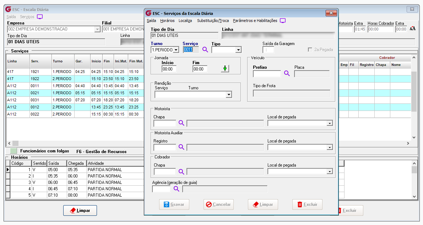Click the Turno column header in grid
This screenshot has height=225, width=423.
pos(63,61)
